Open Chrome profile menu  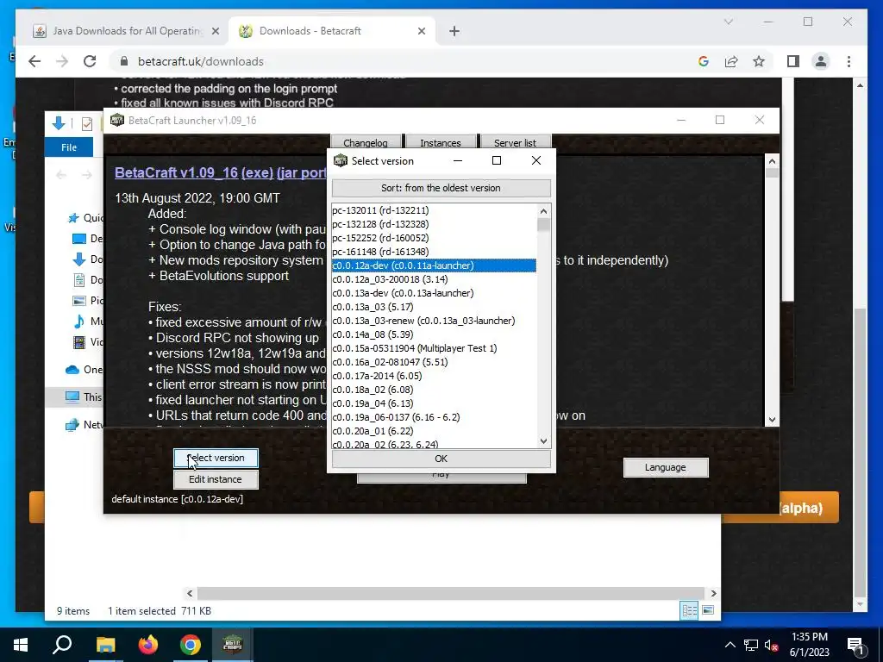coord(821,61)
